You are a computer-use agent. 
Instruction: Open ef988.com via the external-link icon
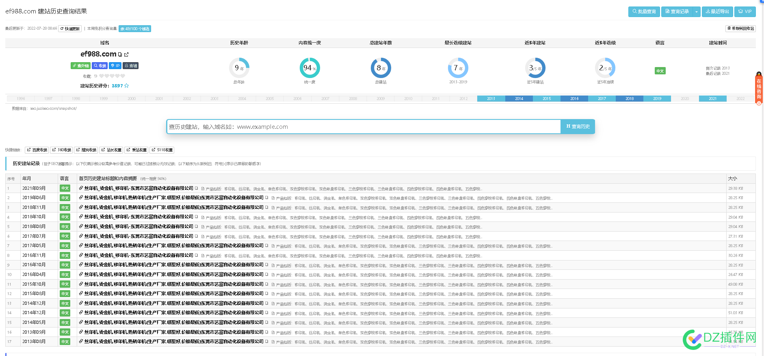point(126,54)
